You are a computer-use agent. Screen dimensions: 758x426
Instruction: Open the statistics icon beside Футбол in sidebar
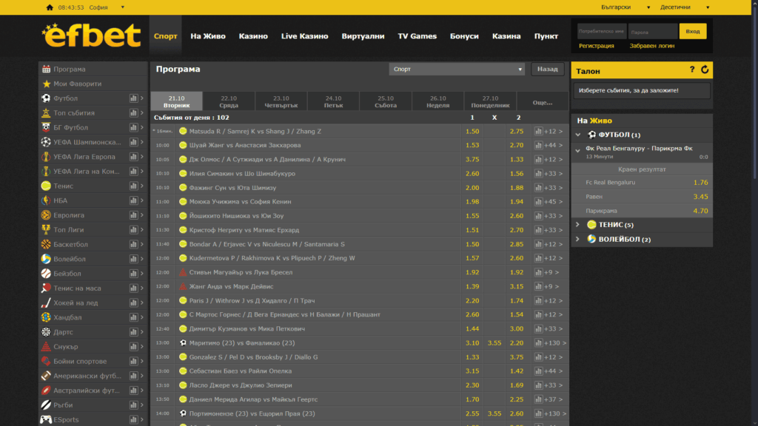133,98
